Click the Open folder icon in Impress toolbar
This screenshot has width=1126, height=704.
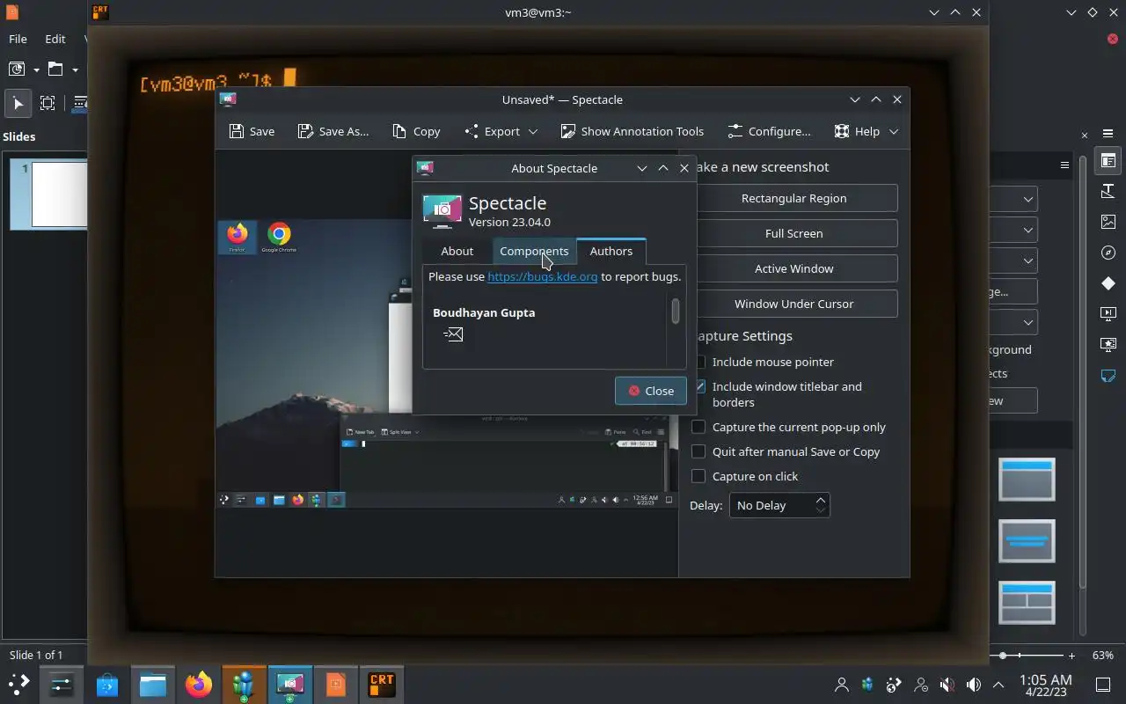click(55, 70)
